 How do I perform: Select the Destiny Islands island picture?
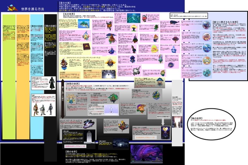[84, 24]
